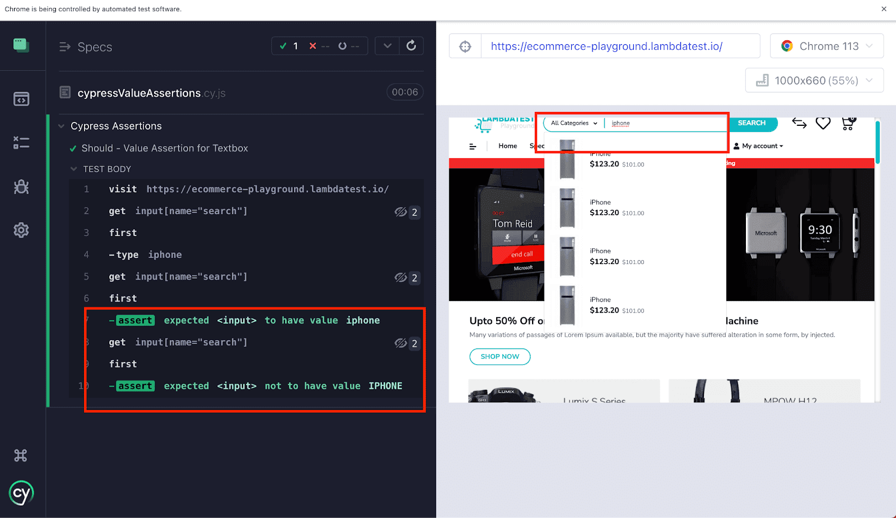The width and height of the screenshot is (896, 518).
Task: Open keyboard shortcuts via the command icon
Action: pyautogui.click(x=21, y=455)
